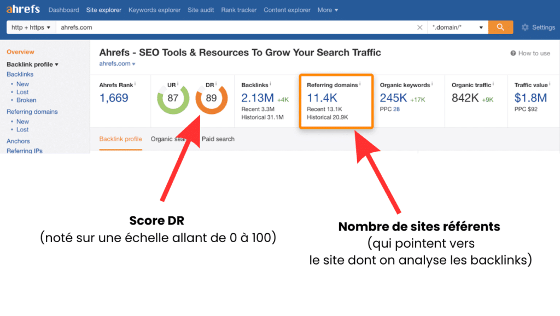
Task: Click the ahrefs.com URL input field
Action: point(236,27)
